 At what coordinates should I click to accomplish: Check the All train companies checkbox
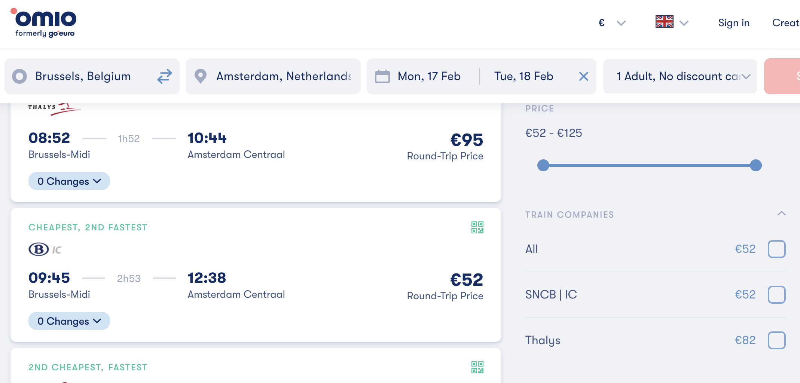[x=776, y=249]
